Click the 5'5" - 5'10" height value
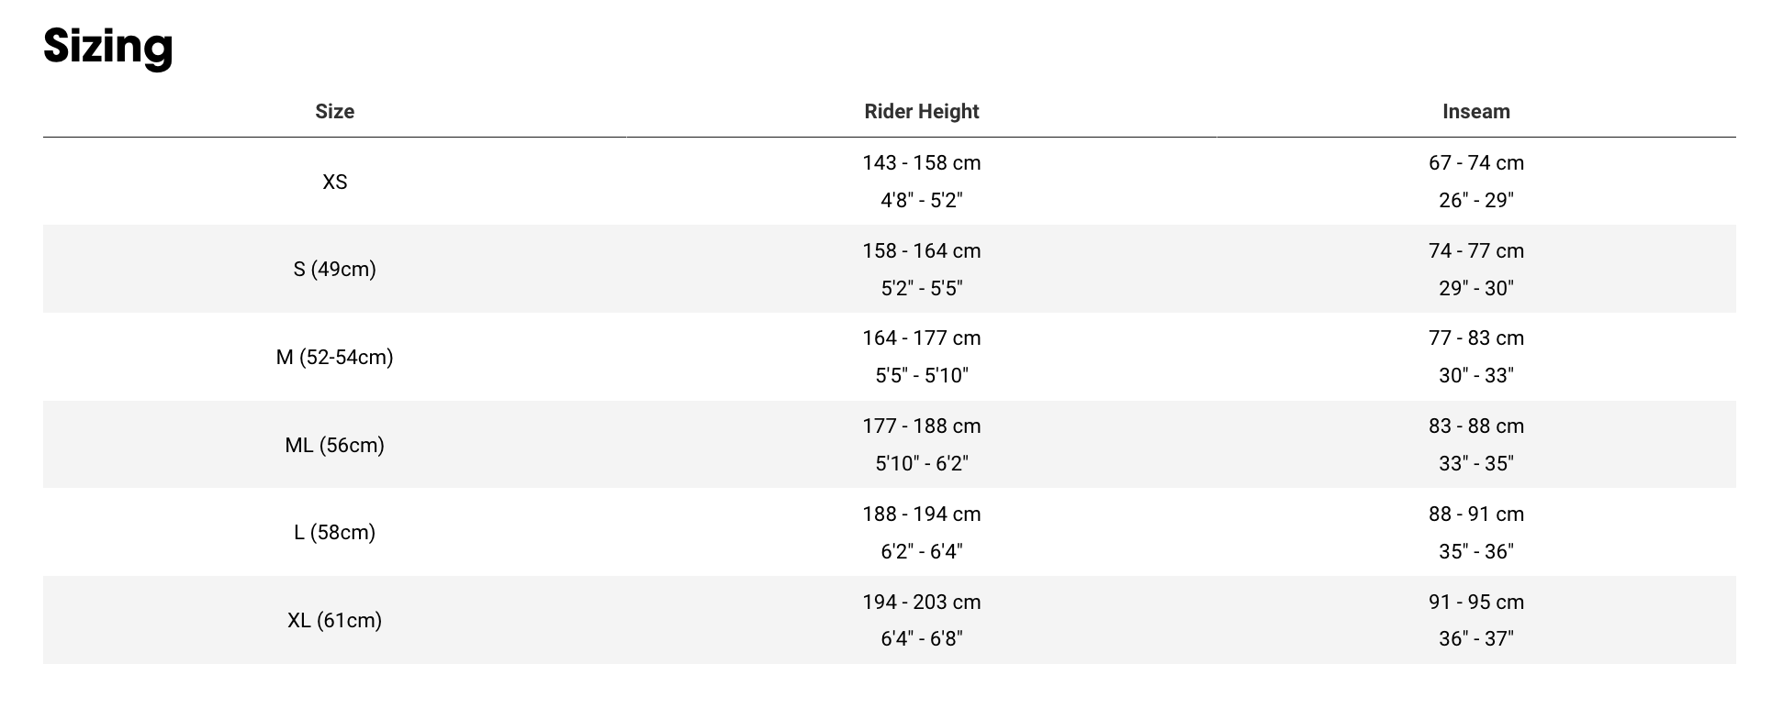The width and height of the screenshot is (1783, 708). point(921,376)
